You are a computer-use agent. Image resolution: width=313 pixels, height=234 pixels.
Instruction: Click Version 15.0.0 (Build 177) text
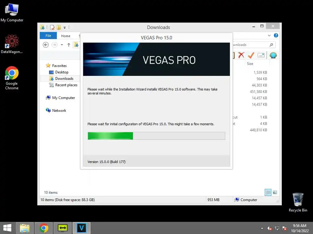point(106,162)
